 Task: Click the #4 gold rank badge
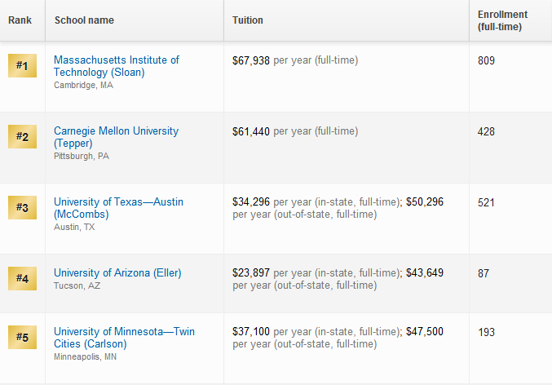pyautogui.click(x=22, y=278)
